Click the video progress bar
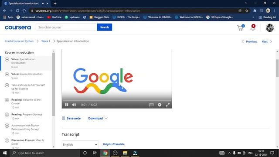Viewport: 279px width, 157px height. (117, 101)
